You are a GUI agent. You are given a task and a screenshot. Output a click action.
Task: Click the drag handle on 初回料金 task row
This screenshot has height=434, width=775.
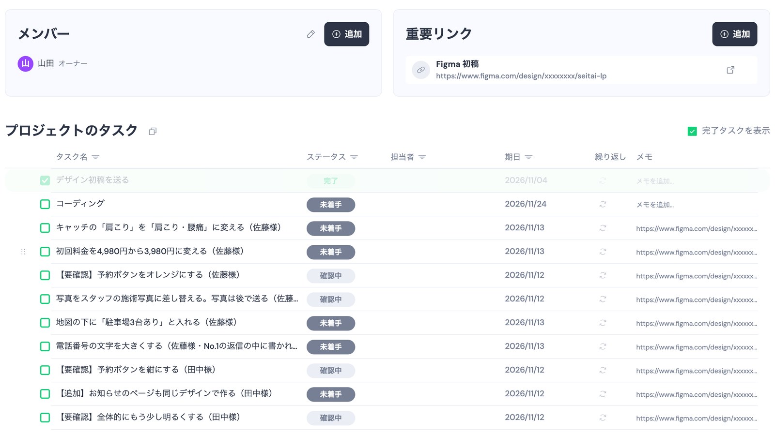23,252
